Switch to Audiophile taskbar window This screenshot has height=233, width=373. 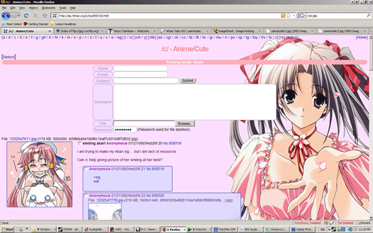(x=95, y=229)
